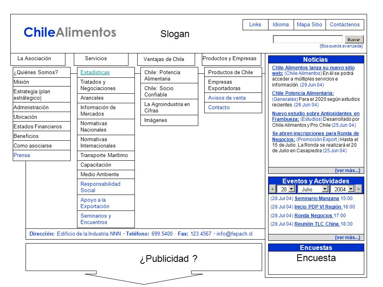Click the Encuesta survey box
The width and height of the screenshot is (383, 287).
tap(316, 263)
